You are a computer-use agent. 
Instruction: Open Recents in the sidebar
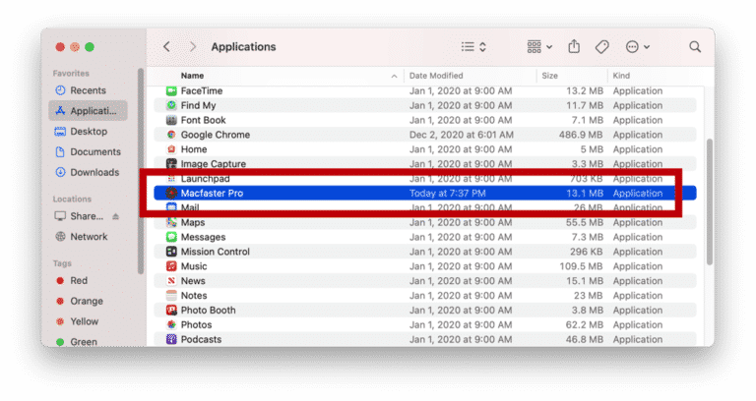pyautogui.click(x=88, y=90)
